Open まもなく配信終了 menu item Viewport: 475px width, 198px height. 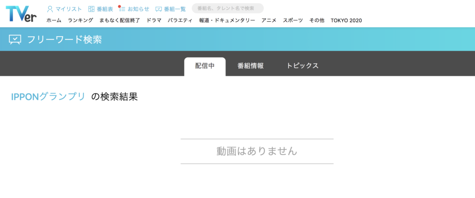tap(120, 20)
